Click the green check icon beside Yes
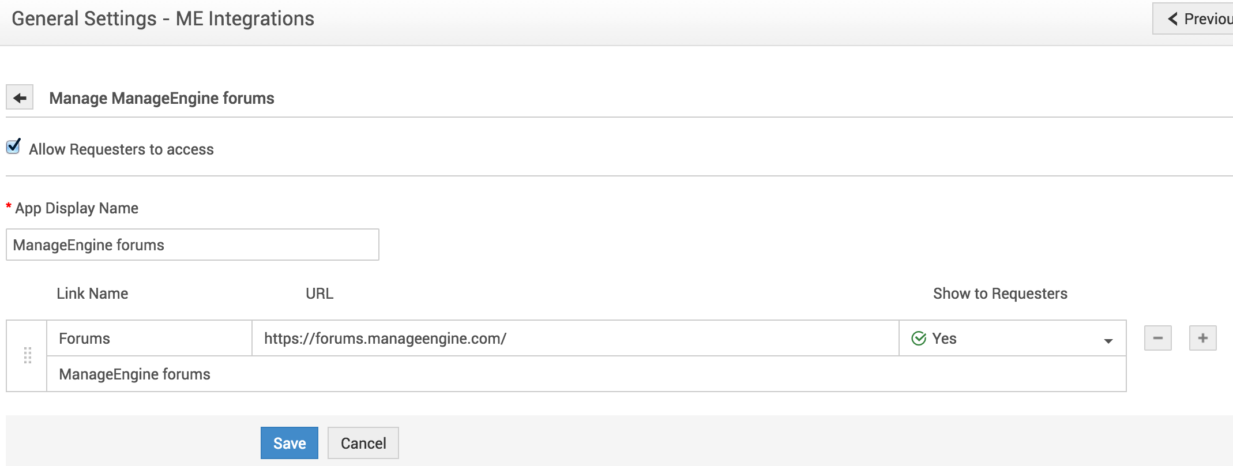 pos(919,339)
